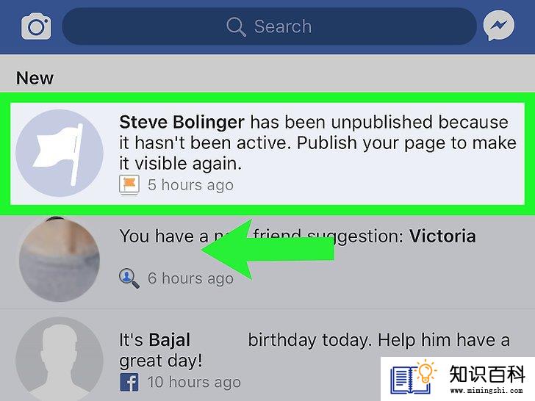Click the name Victoria in the suggestion
Screen dimensions: 535x401
click(x=442, y=236)
